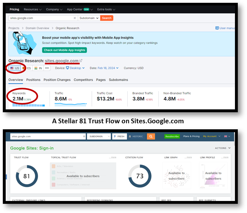Switch to the Position Changes tab
Screen dimensions: 247x213
57,80
